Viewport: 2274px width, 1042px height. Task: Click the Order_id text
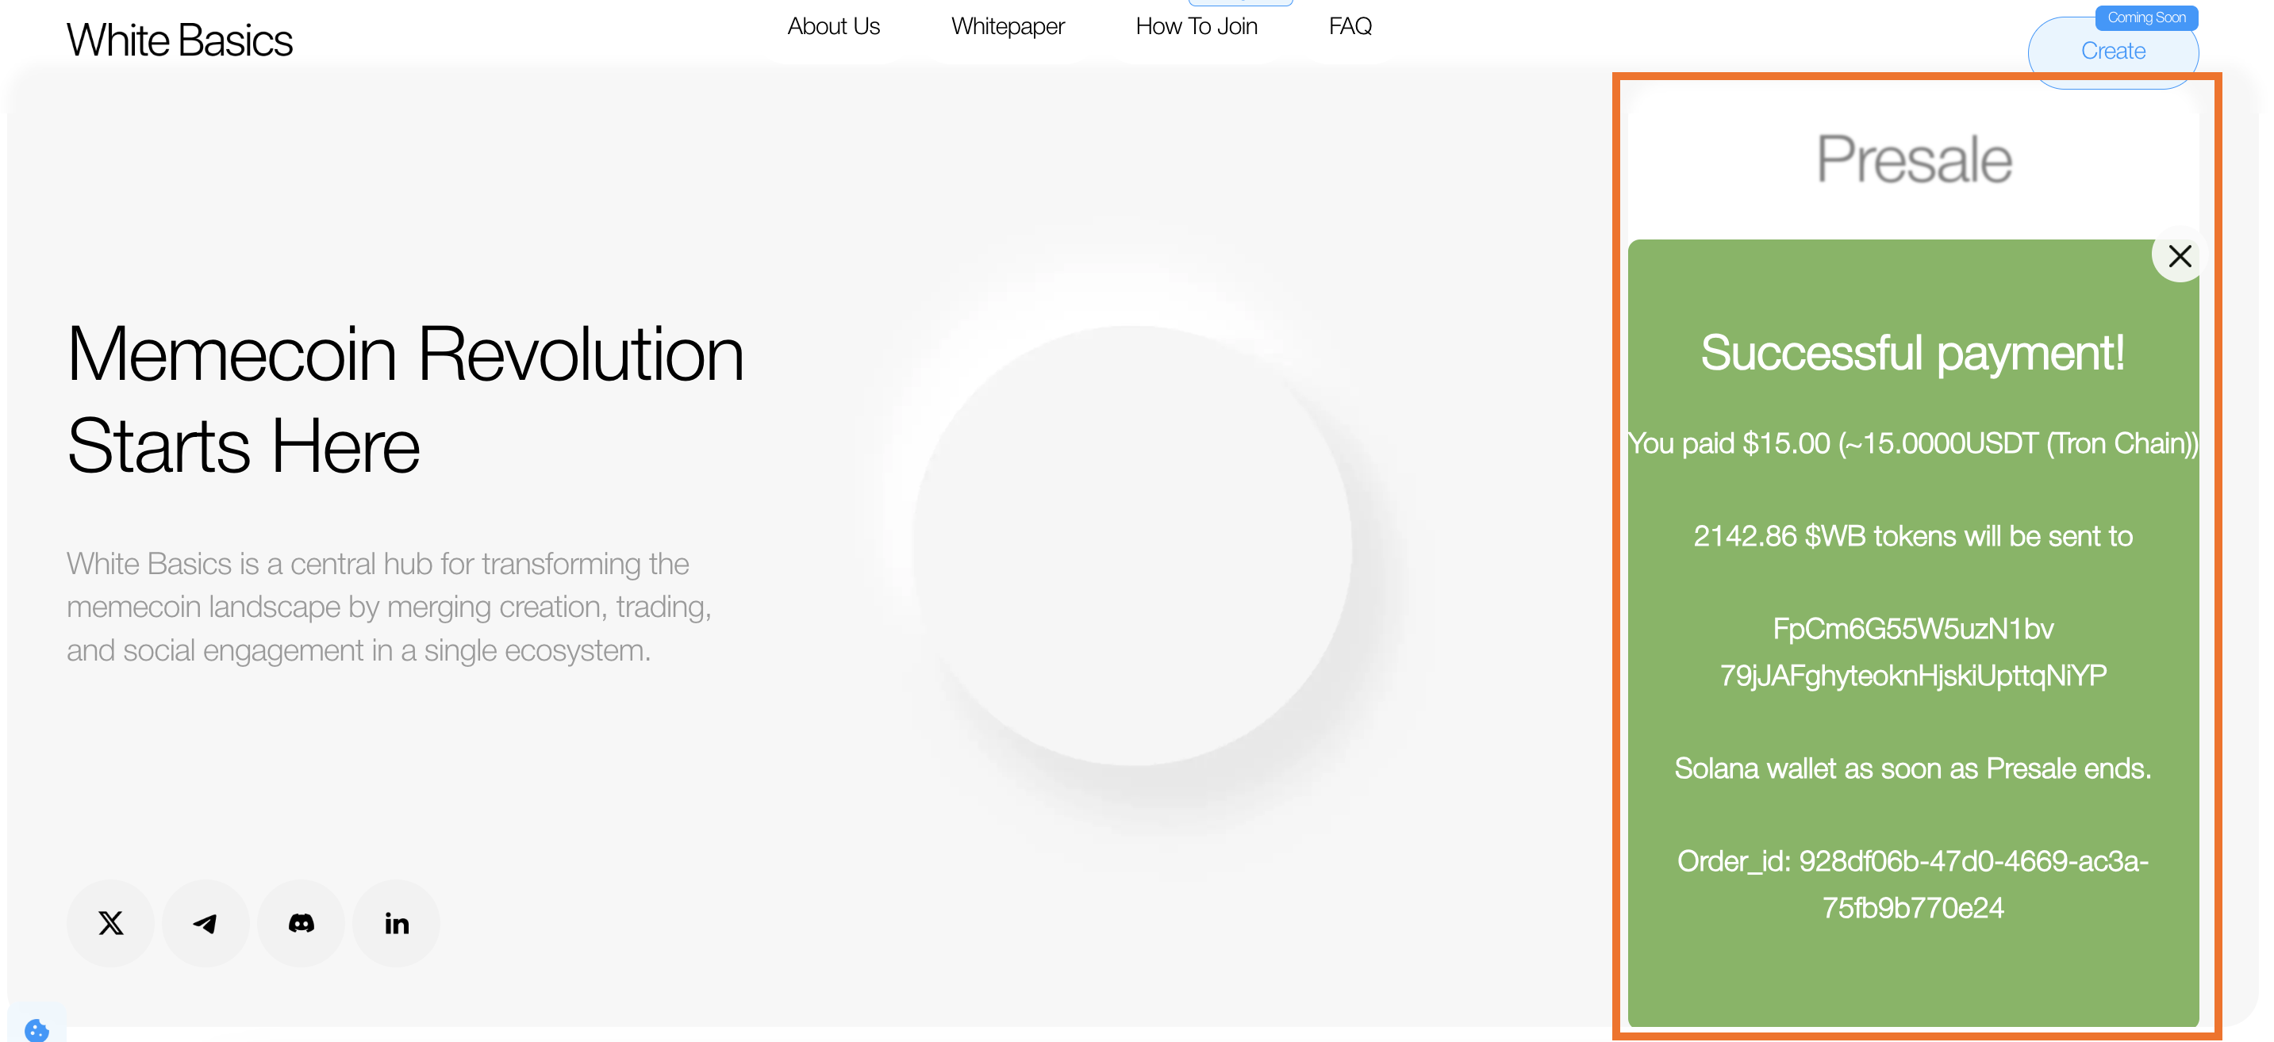[1912, 884]
